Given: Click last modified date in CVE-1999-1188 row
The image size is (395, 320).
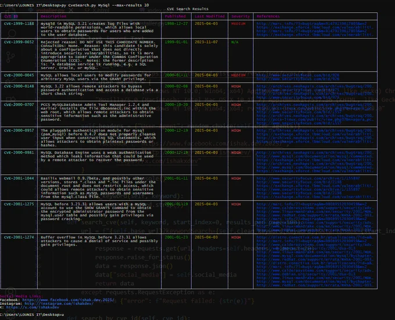Looking at the screenshot, I should coord(206,23).
